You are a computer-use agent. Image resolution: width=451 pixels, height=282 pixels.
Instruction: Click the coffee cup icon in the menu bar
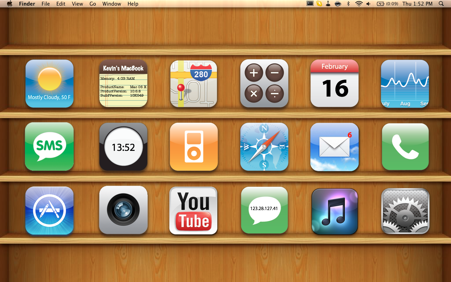point(338,4)
